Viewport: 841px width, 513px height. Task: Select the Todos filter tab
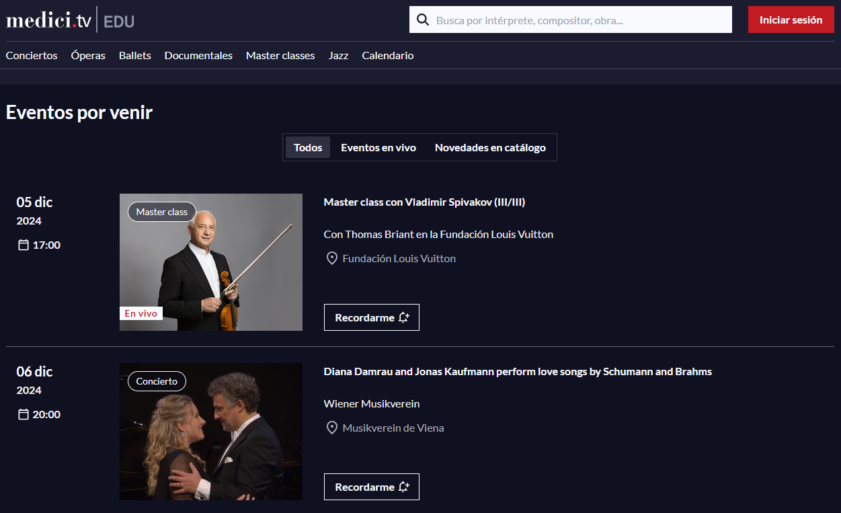(308, 147)
